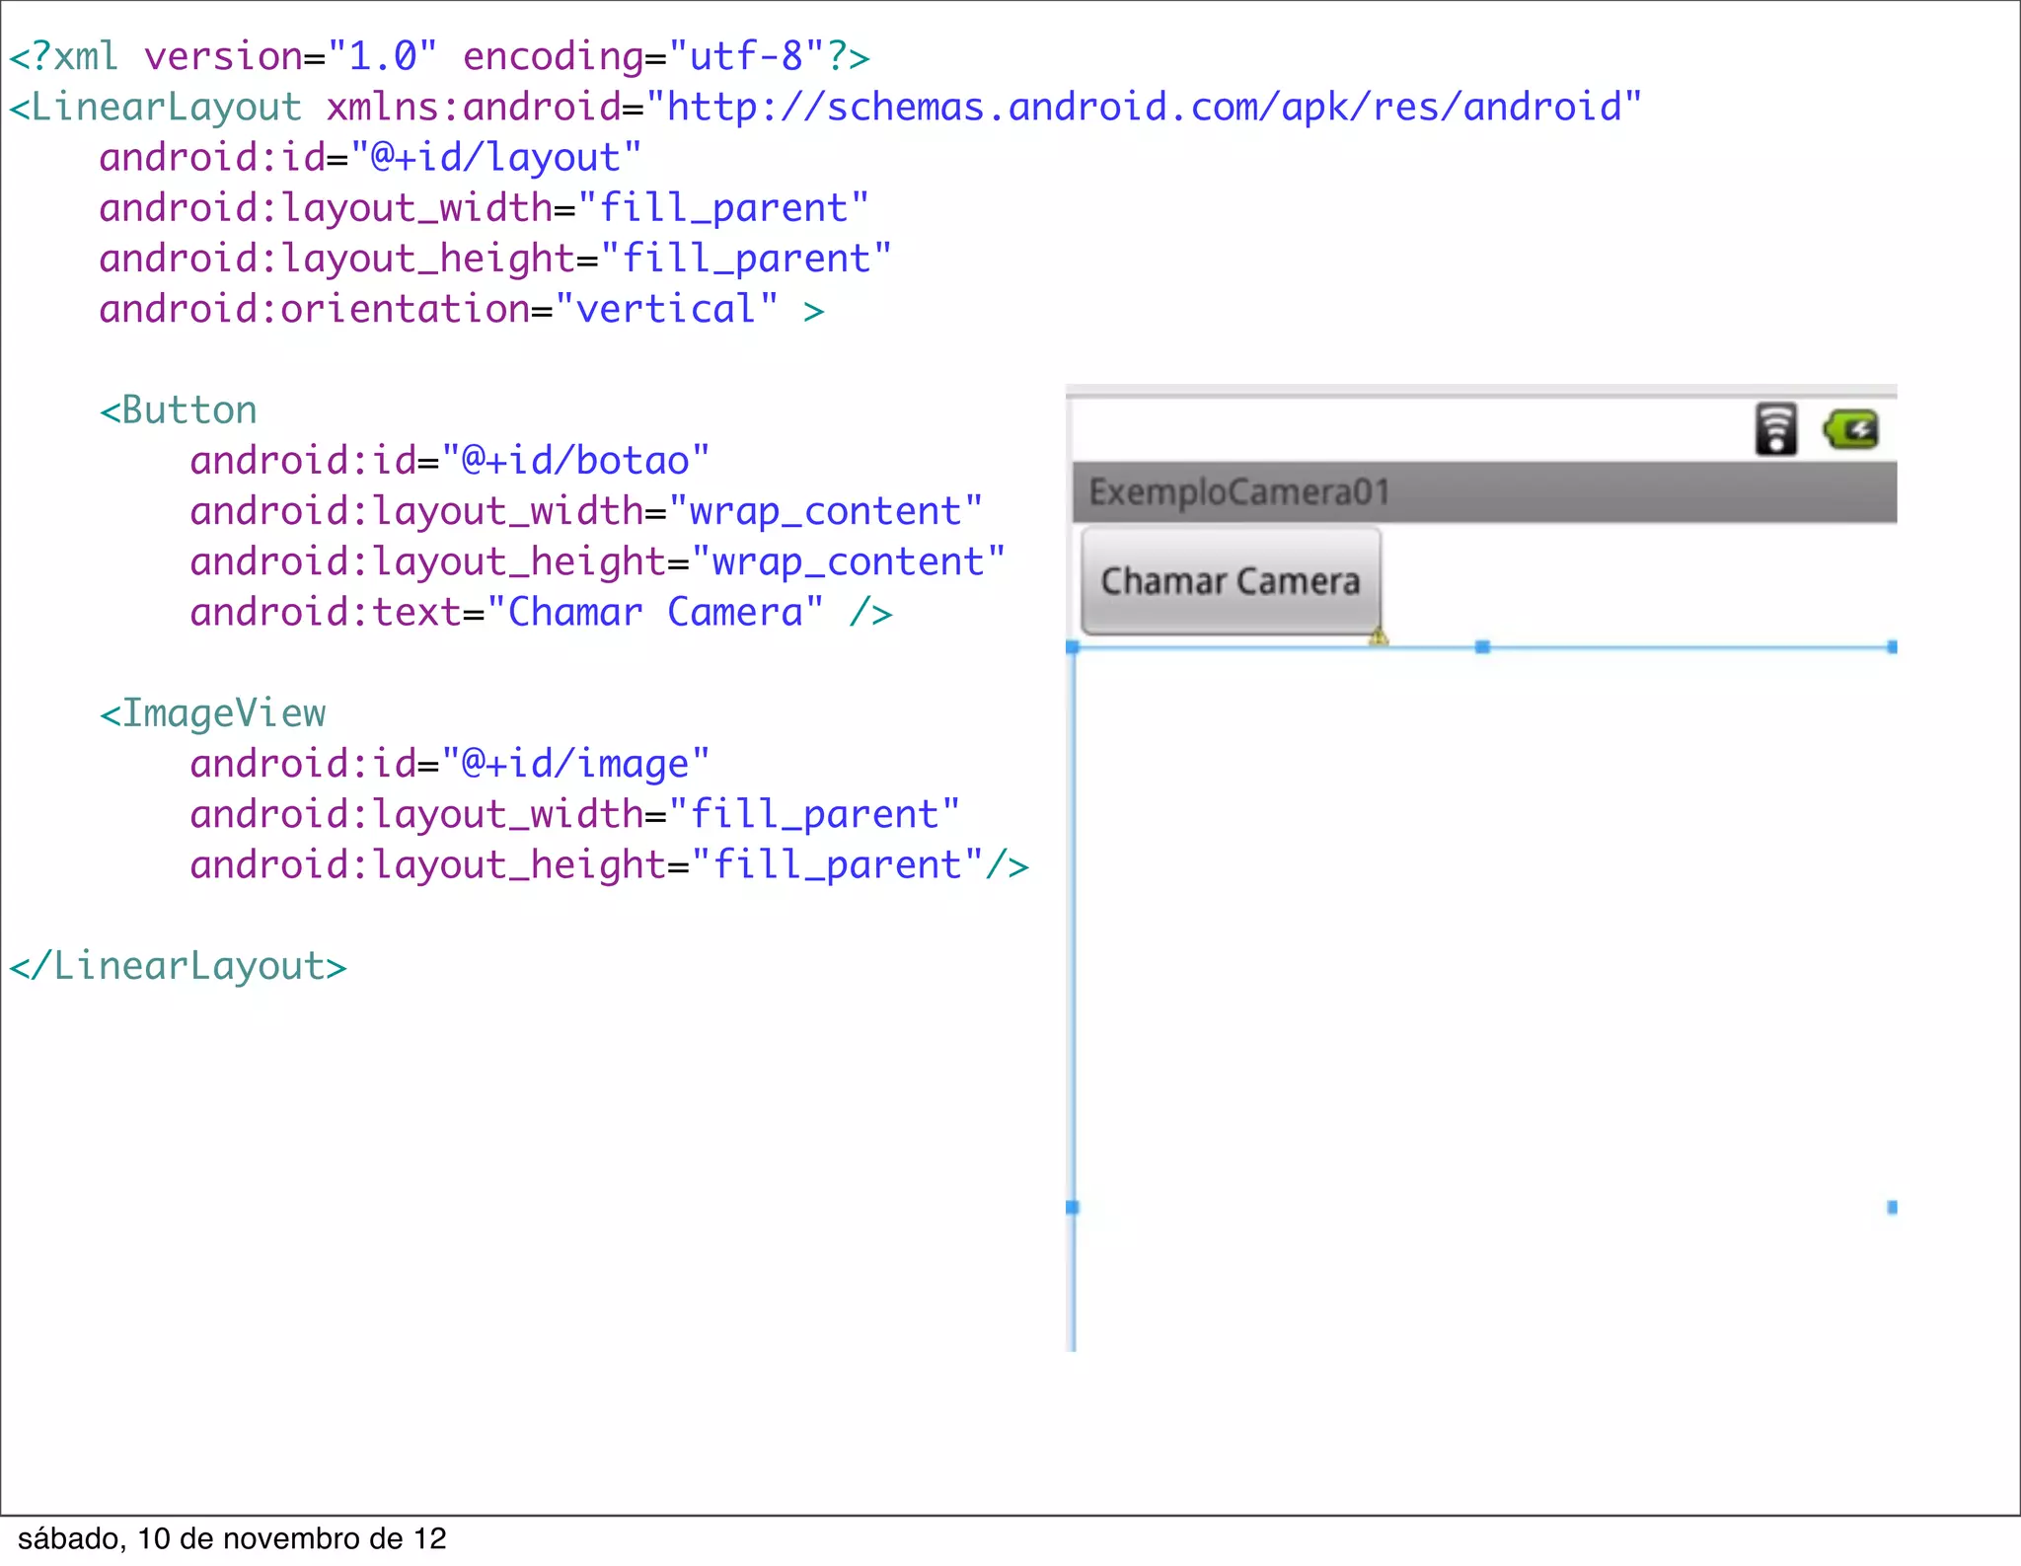2021x1566 pixels.
Task: Click the Wi-Fi signal status icon
Action: [1775, 429]
